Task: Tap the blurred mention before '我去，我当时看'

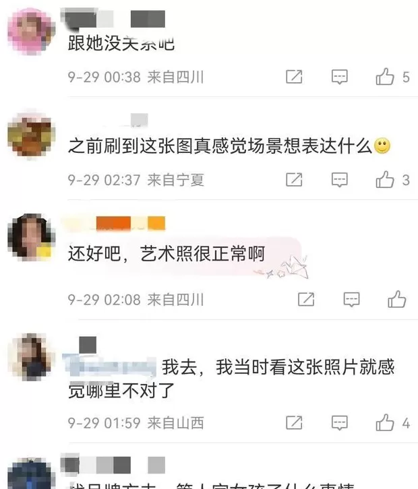Action: [109, 366]
